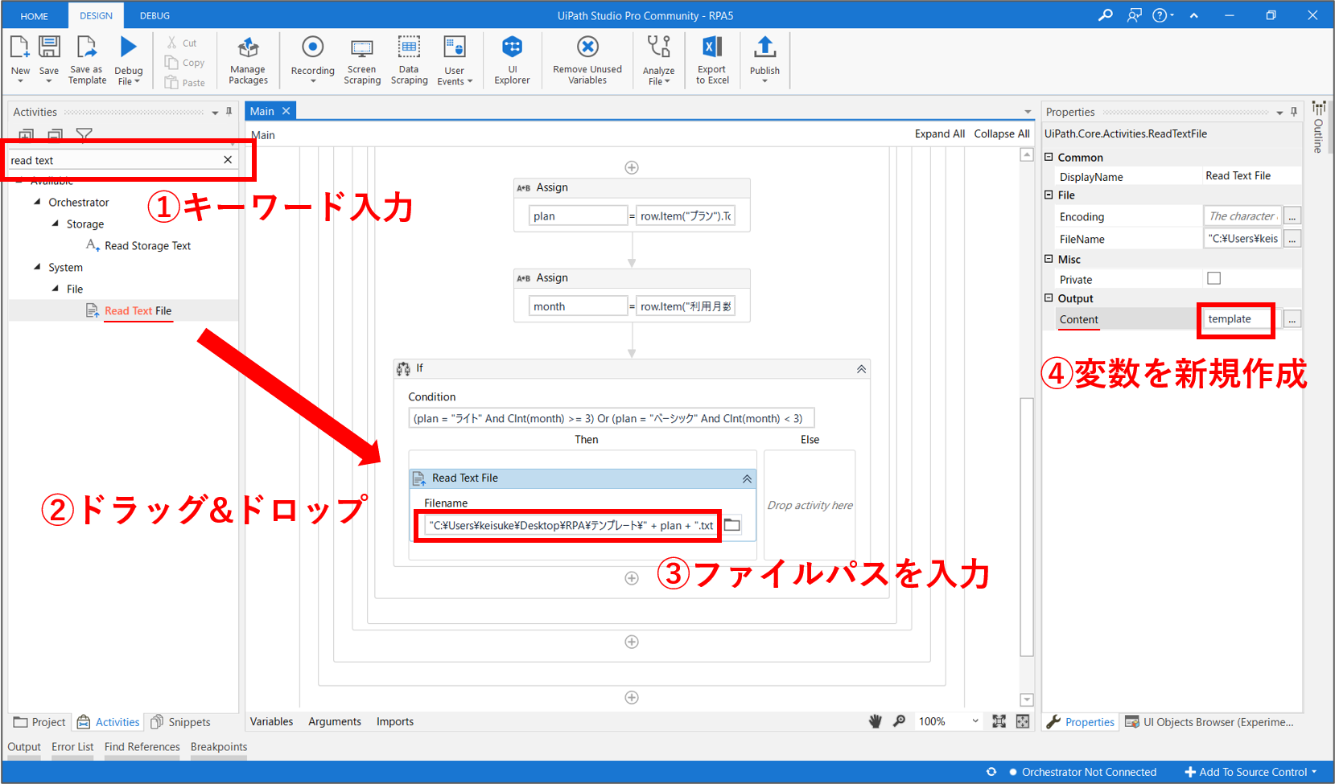1335x784 pixels.
Task: Collapse the If activity block
Action: tap(861, 369)
